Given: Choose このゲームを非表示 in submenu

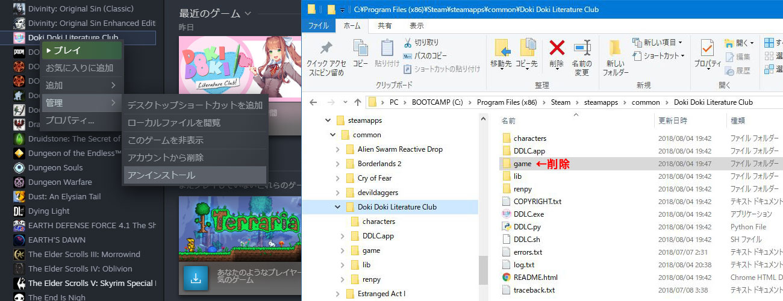Looking at the screenshot, I should (x=195, y=140).
